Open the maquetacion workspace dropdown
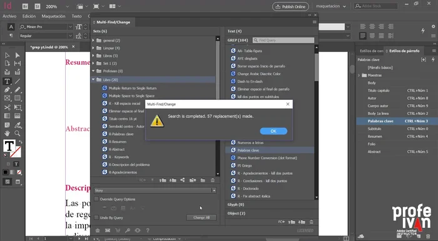438x241 pixels. pos(331,6)
